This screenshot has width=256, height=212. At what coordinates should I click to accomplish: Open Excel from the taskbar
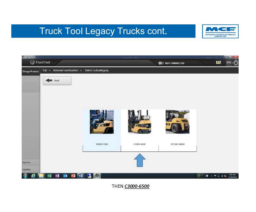(x=49, y=176)
